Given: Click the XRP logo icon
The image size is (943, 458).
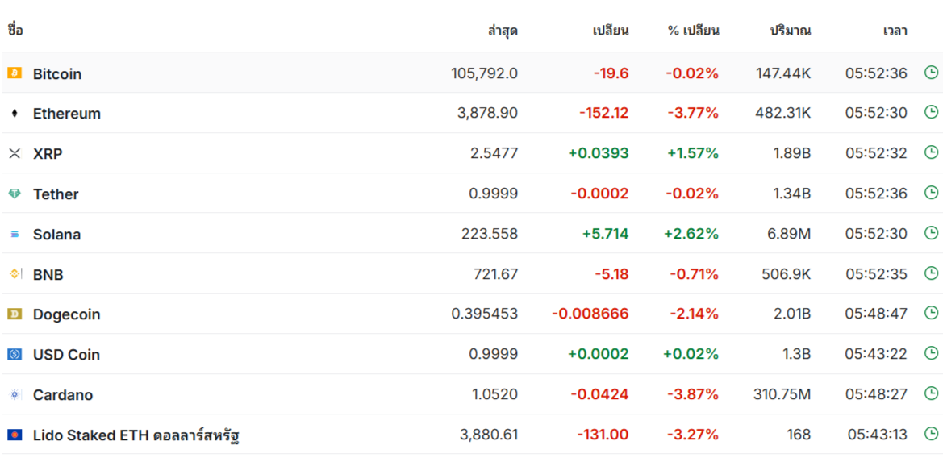Looking at the screenshot, I should (15, 153).
